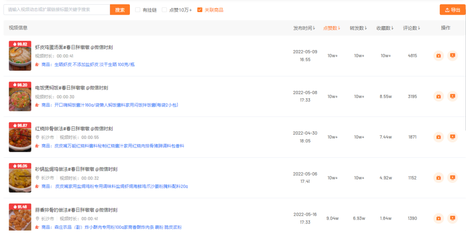
Task: Open the first action icon for 红烧排骨做法 row
Action: coord(439,137)
